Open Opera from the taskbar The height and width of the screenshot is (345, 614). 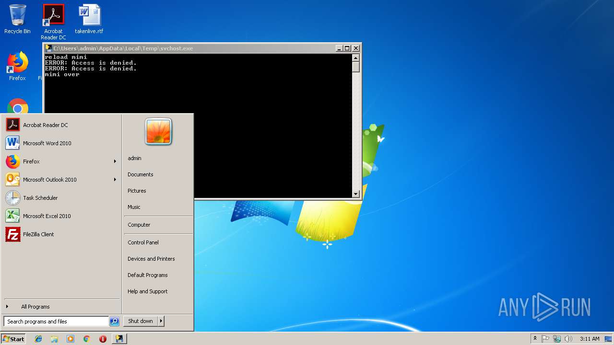(103, 339)
